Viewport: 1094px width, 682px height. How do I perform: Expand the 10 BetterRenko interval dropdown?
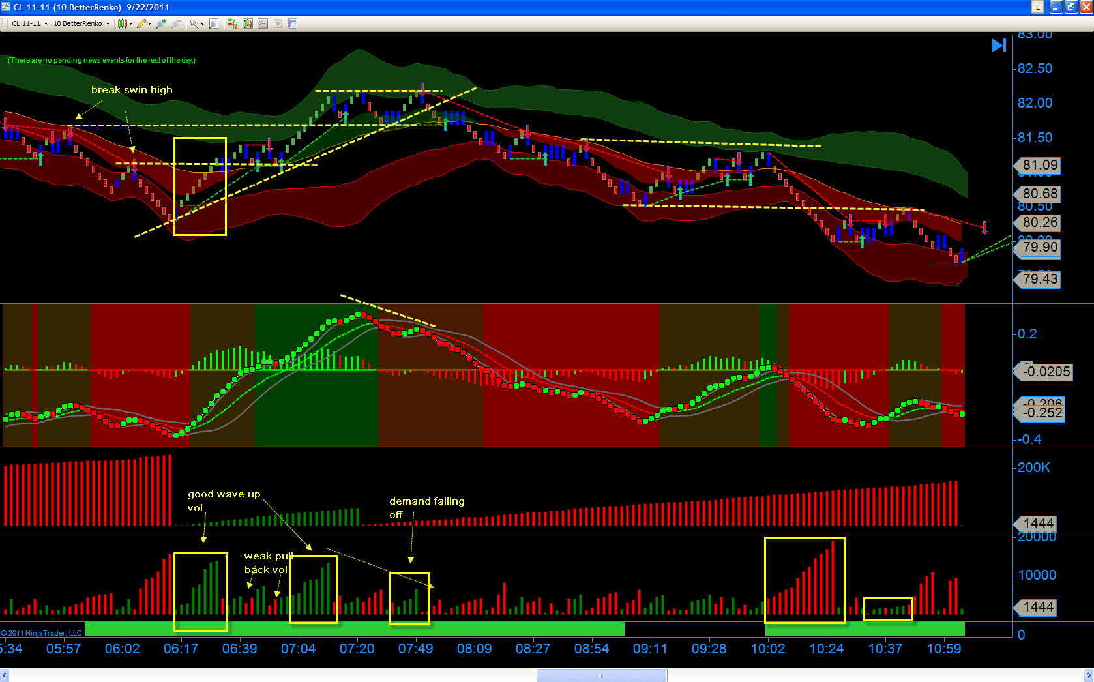(x=108, y=24)
